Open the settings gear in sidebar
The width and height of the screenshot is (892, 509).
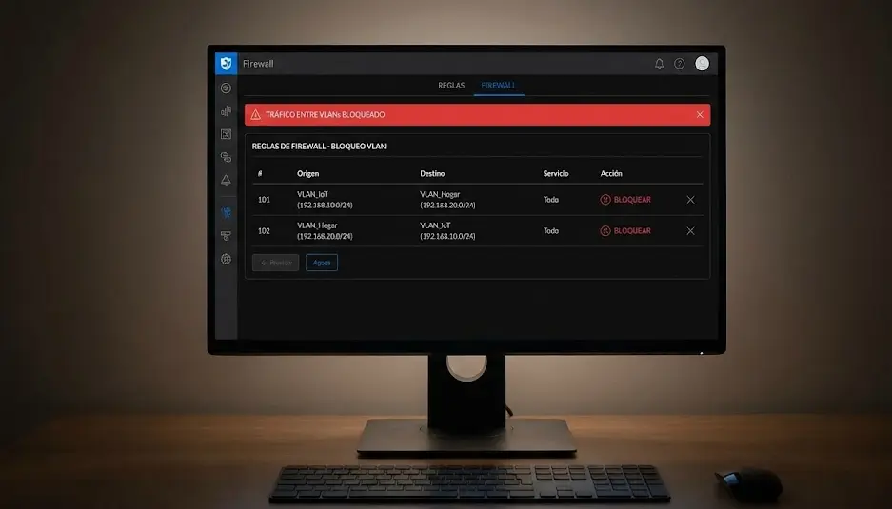(226, 259)
